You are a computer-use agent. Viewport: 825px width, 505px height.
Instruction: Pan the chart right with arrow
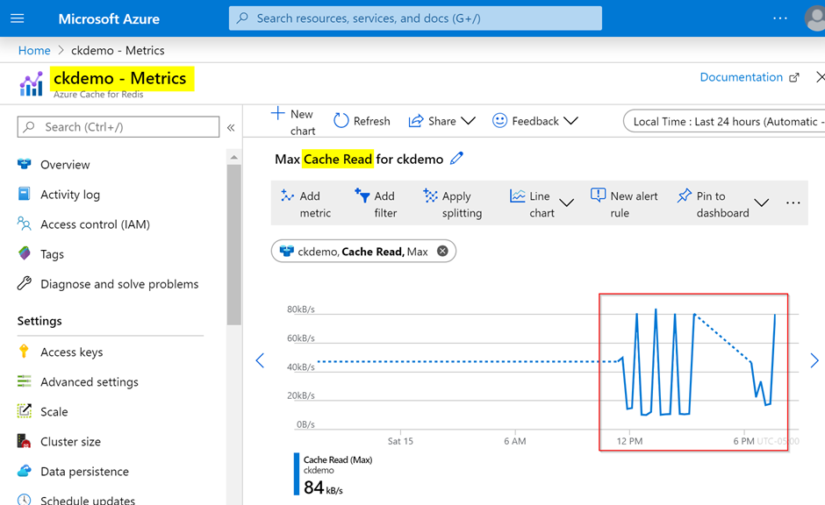coord(814,360)
